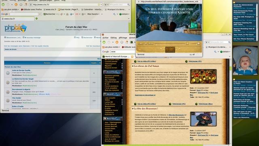Open the Le Bistrot du Dernier Soupir forum
The height and width of the screenshot is (146, 259).
23,79
